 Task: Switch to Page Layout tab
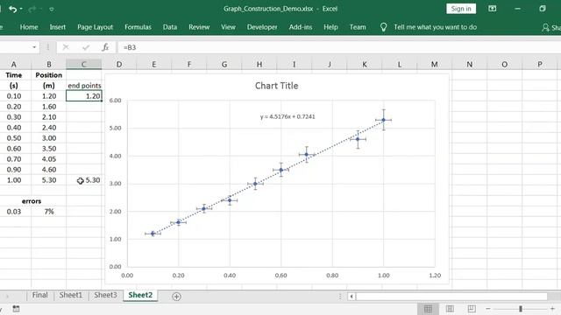95,27
